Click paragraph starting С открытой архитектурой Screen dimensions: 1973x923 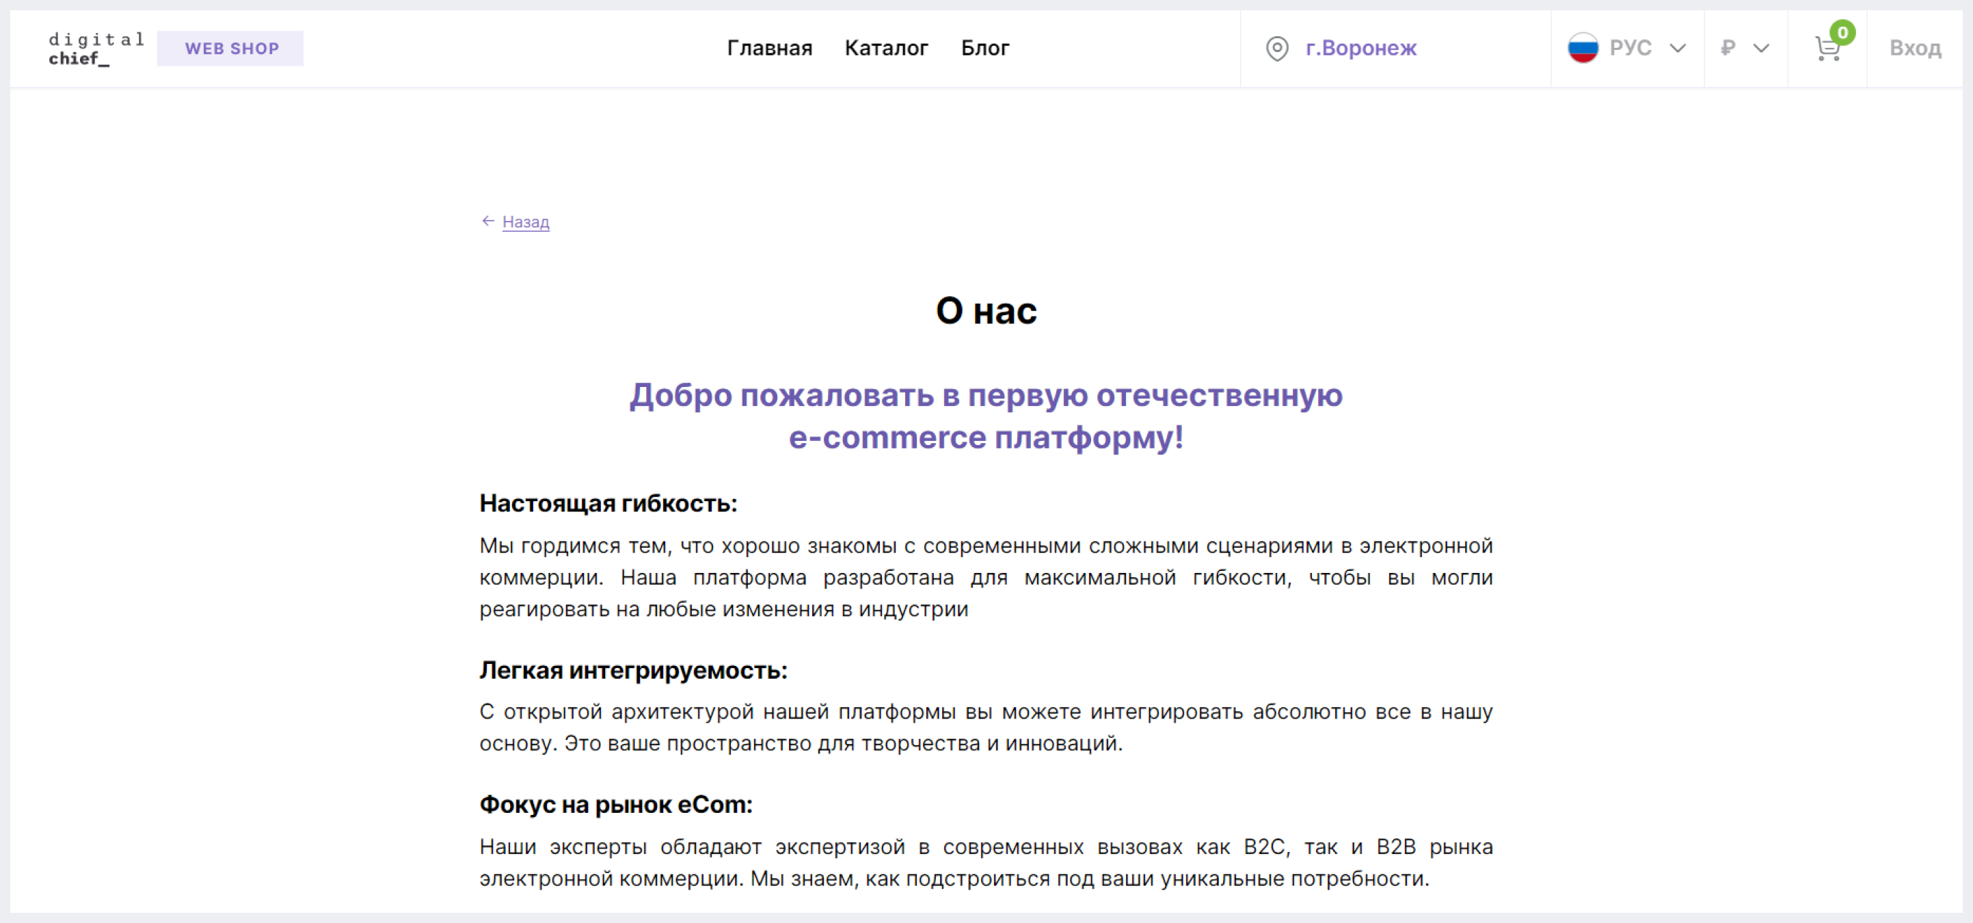(x=986, y=727)
